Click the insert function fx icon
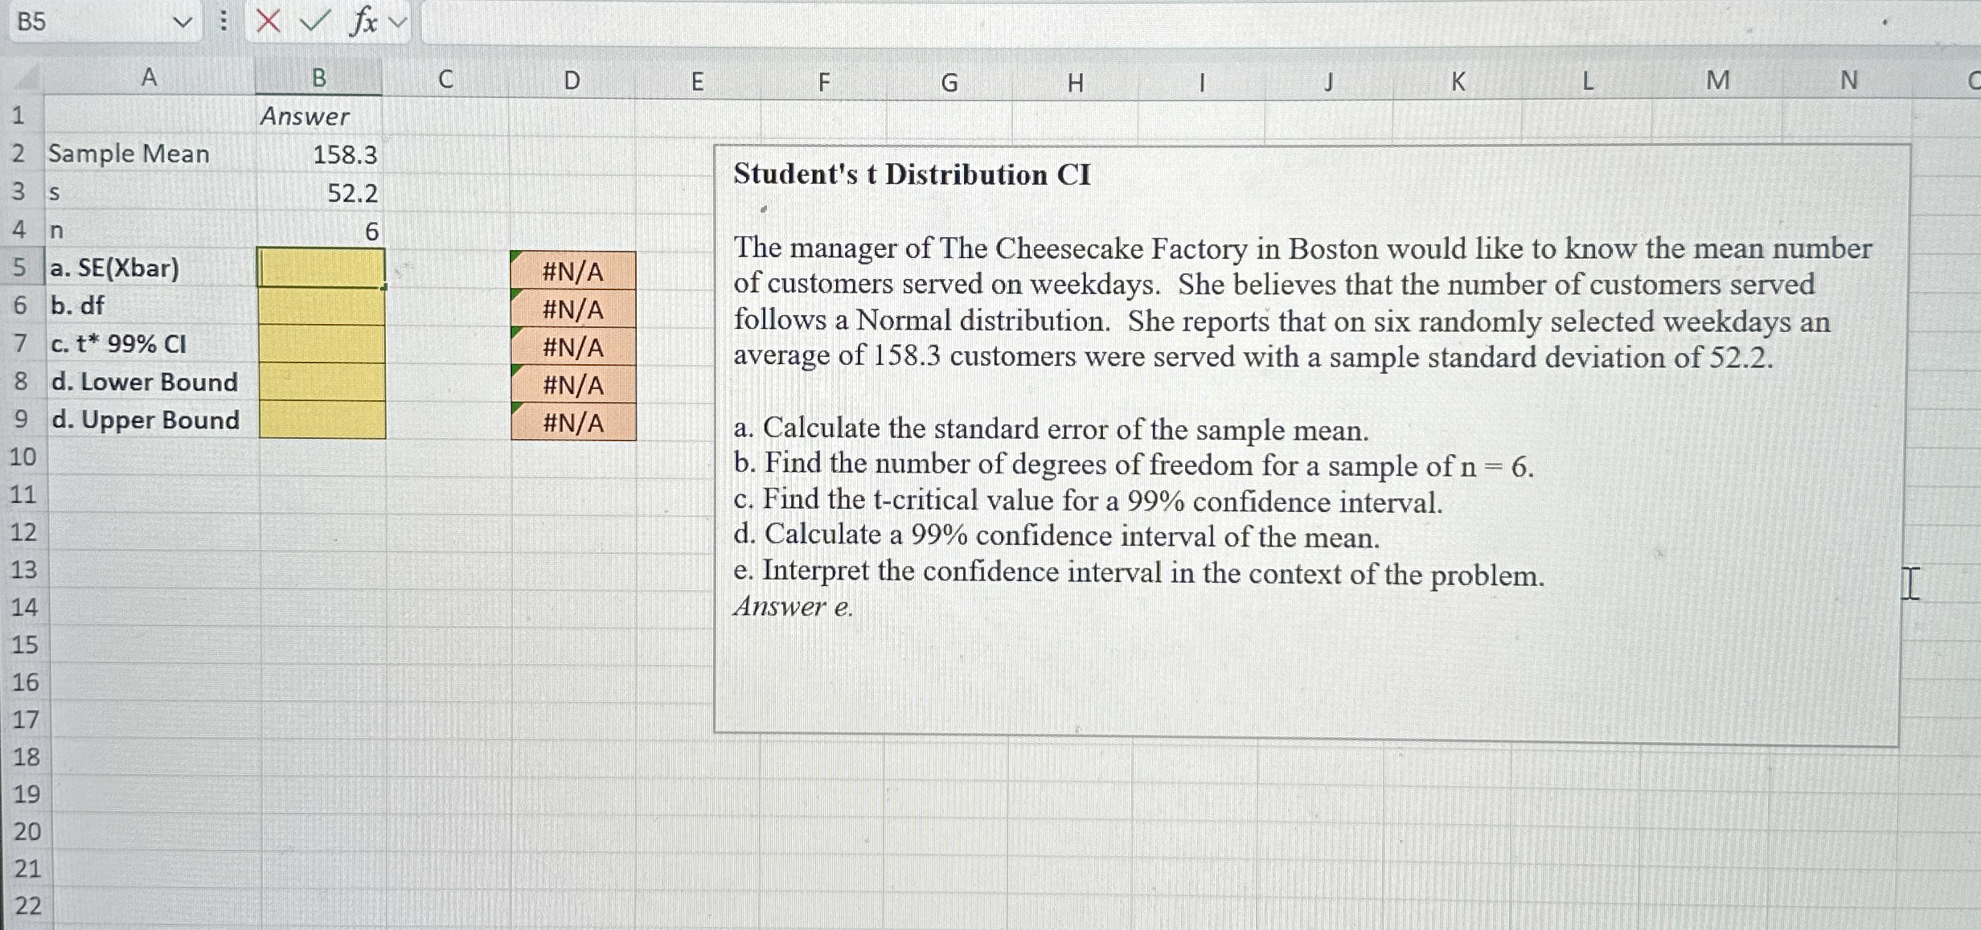This screenshot has width=1981, height=930. pos(363,21)
